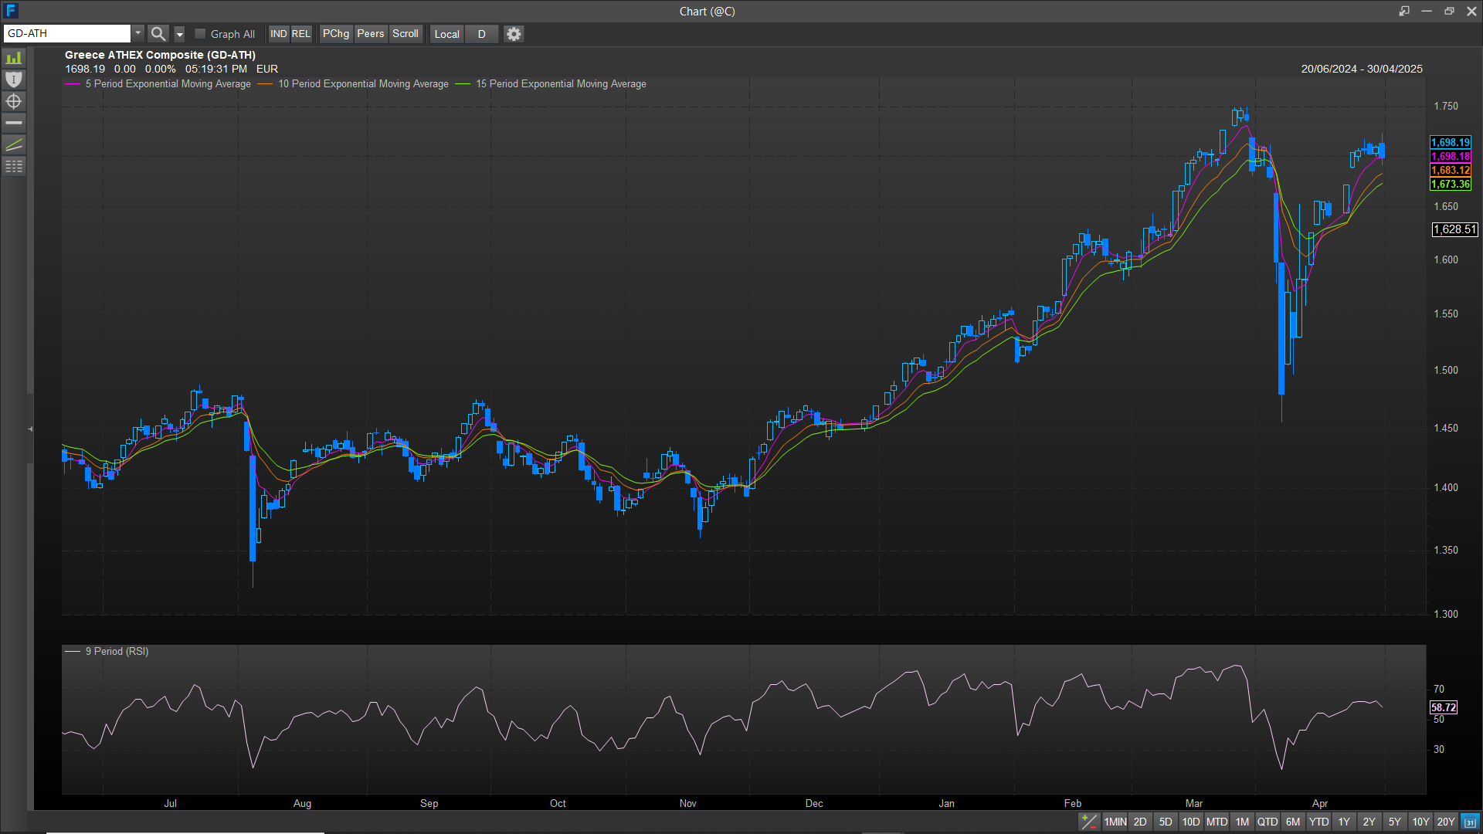Select the horizontal line drawing tool
Screen dimensions: 1483x834
point(14,123)
